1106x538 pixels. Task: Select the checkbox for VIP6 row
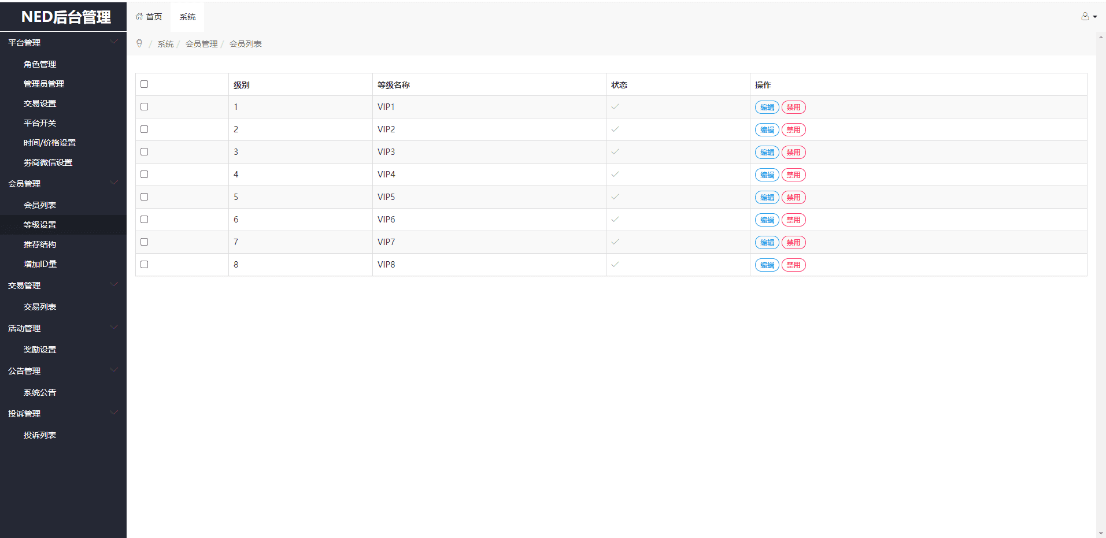pos(145,220)
